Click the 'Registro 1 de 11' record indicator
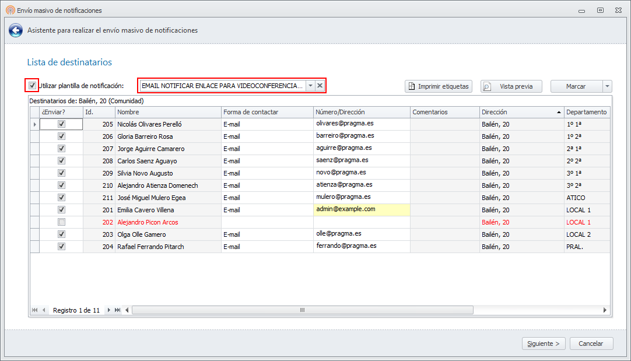 pyautogui.click(x=76, y=310)
